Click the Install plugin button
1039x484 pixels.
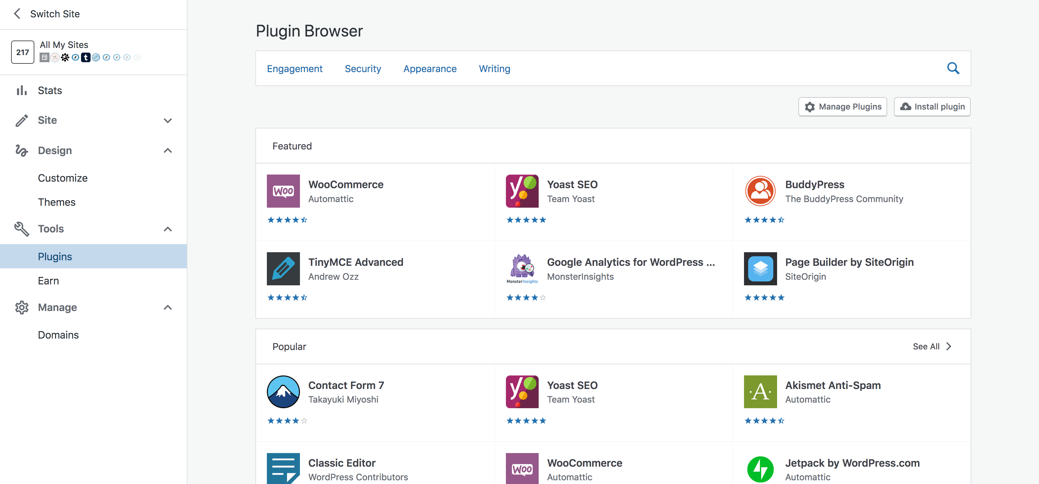point(932,106)
